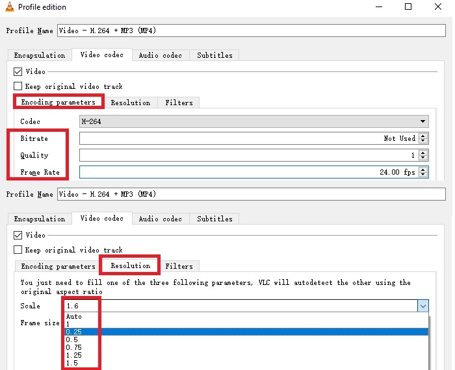This screenshot has width=455, height=370.
Task: Open the Codec H-264 dropdown
Action: [254, 121]
